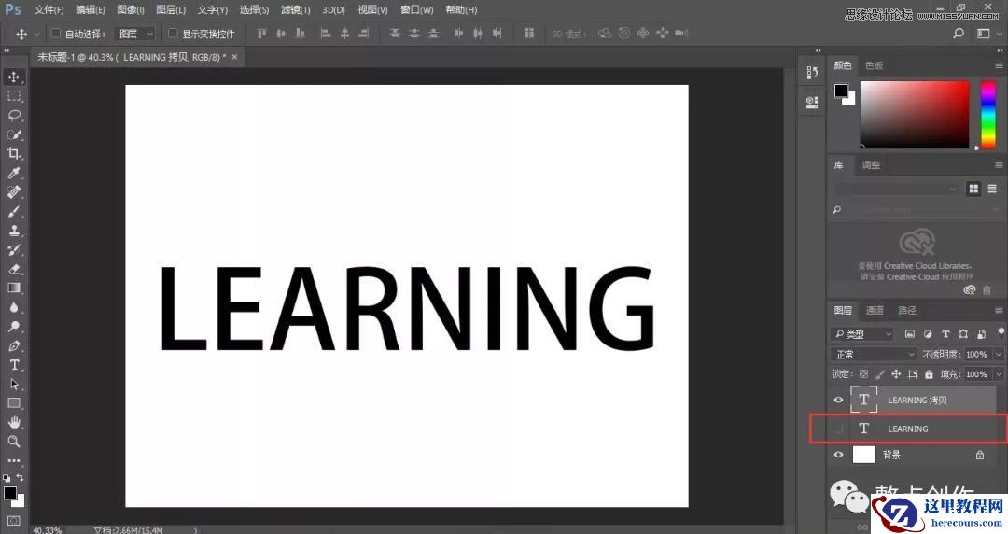
Task: Select the Horizontal Type tool
Action: click(13, 365)
